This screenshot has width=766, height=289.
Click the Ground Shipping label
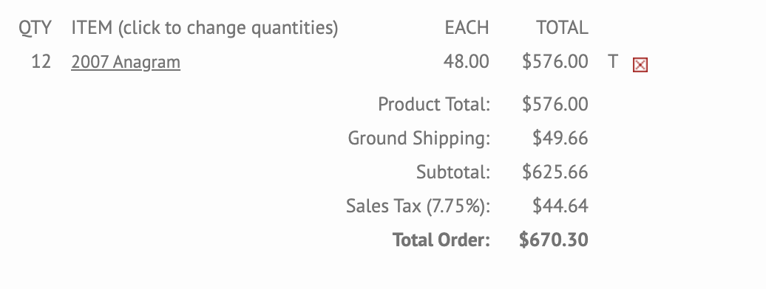coord(418,139)
